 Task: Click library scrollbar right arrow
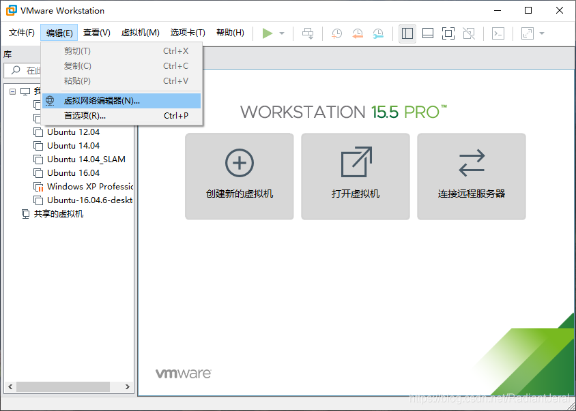(127, 386)
